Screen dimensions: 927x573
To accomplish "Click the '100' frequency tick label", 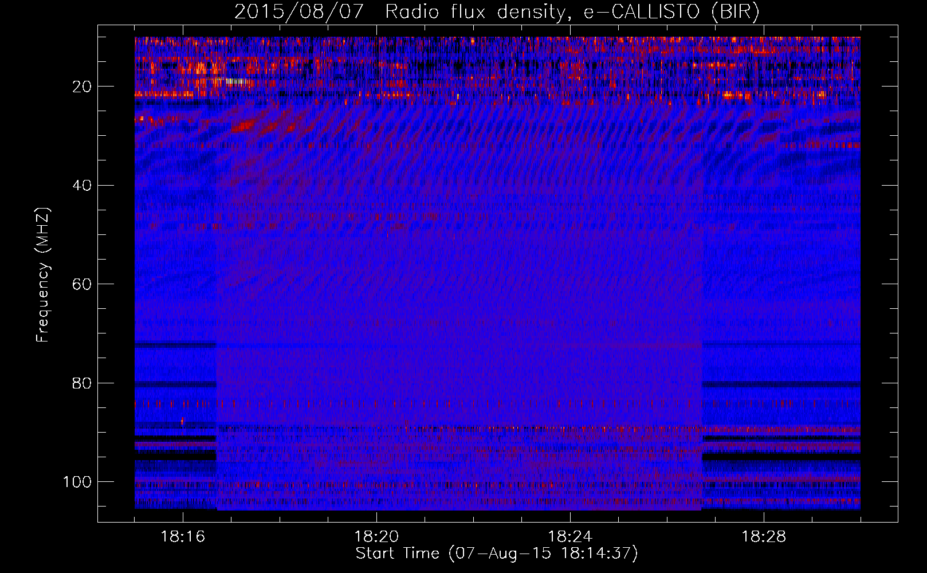I will 77,482.
